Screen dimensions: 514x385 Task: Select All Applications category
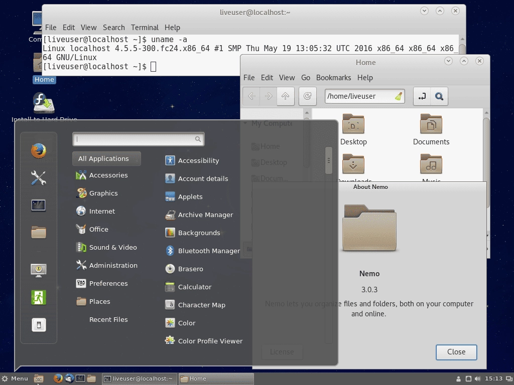point(106,158)
